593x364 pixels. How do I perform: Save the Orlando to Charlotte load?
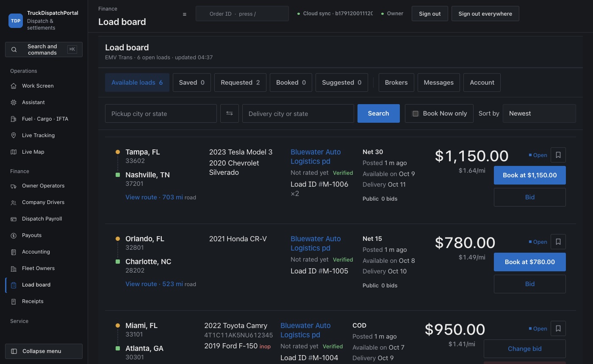[558, 242]
